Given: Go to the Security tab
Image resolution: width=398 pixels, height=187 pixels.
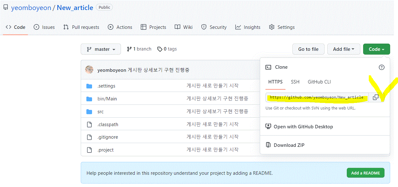Looking at the screenshot, I should [x=214, y=27].
